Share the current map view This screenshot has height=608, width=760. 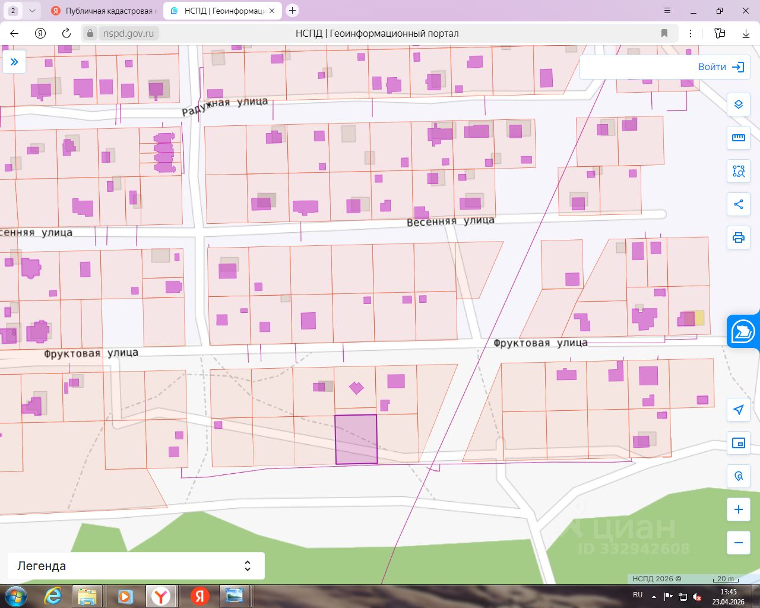[739, 204]
